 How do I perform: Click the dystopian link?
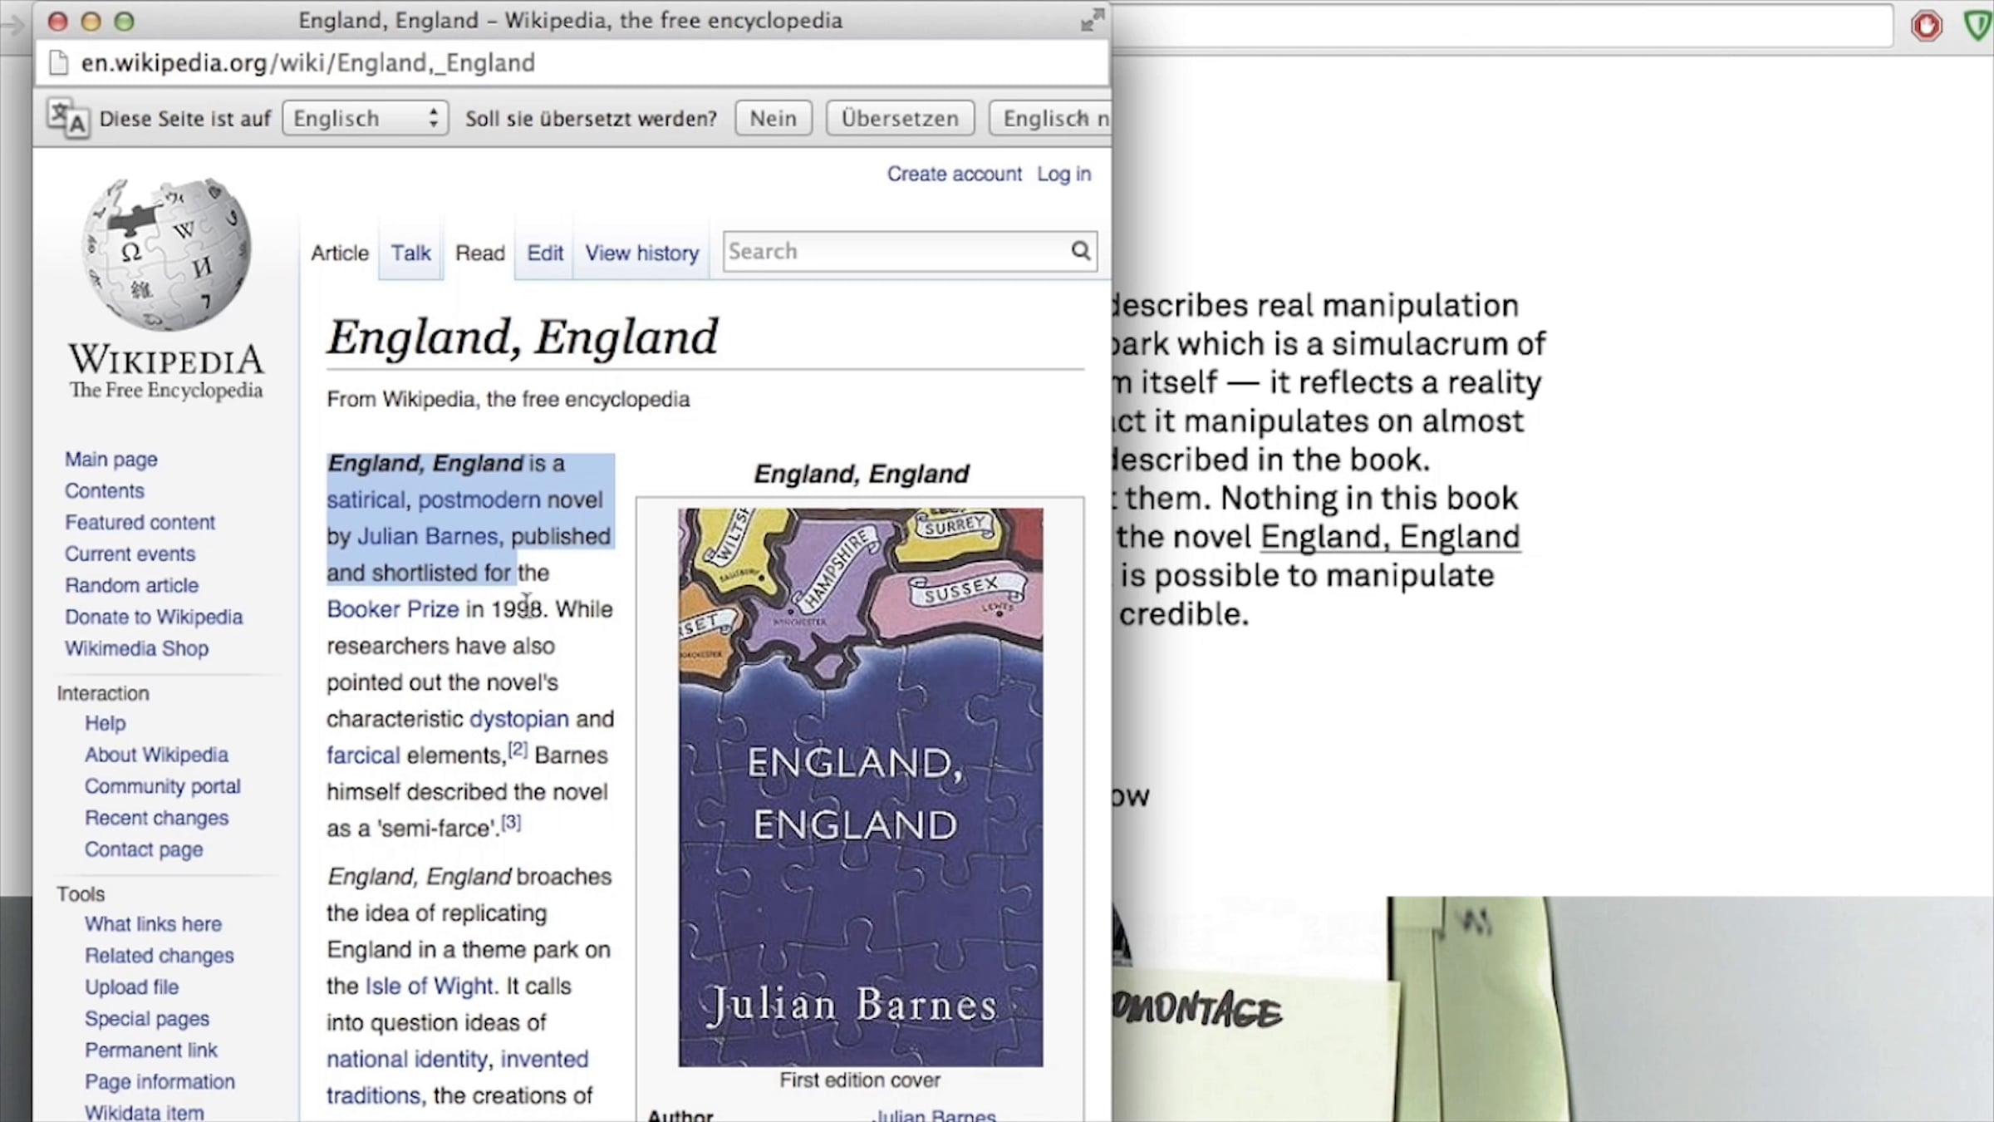pyautogui.click(x=519, y=720)
